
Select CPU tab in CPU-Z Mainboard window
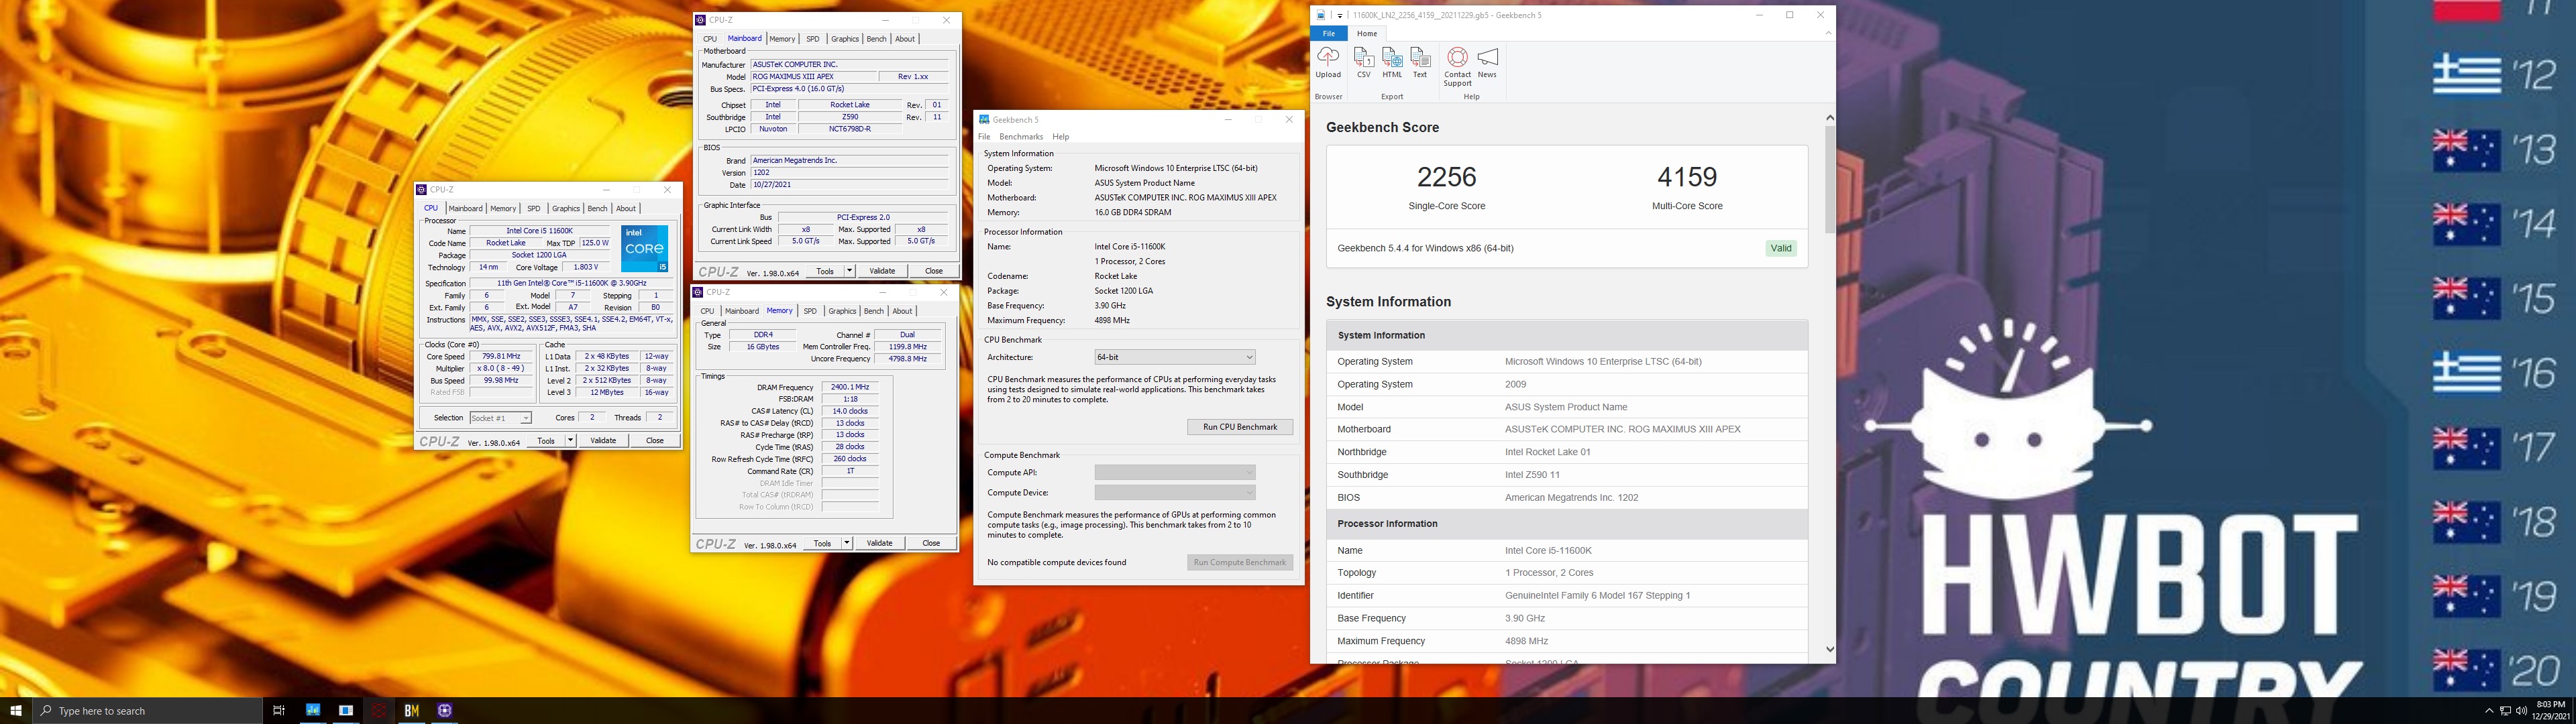tap(709, 39)
